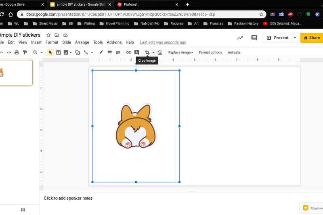Open the Line tool dropdown arrow
Image resolution: width=323 pixels, height=215 pixels.
(92, 53)
